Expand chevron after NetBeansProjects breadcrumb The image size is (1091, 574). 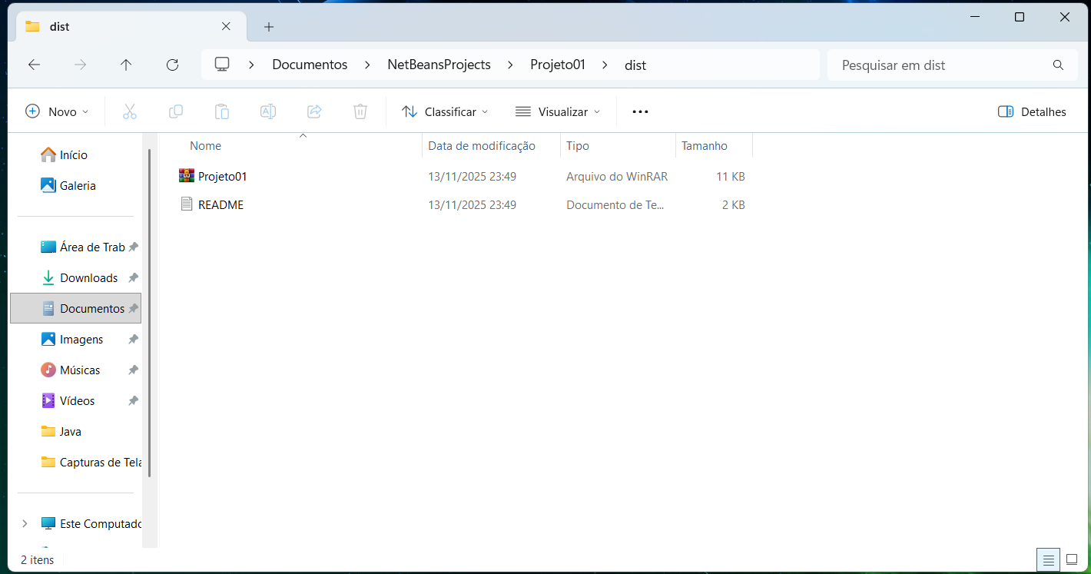pyautogui.click(x=510, y=65)
